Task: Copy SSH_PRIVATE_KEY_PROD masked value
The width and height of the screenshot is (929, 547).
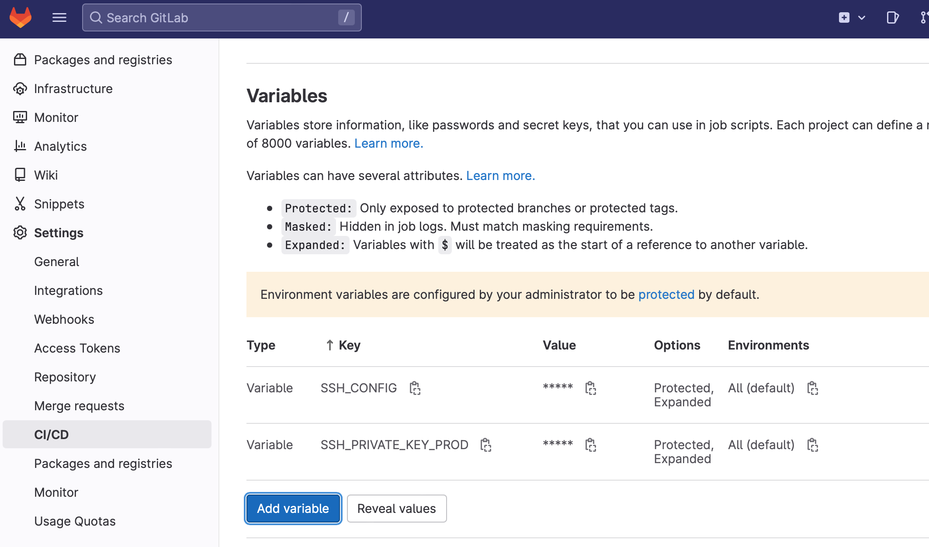Action: click(590, 445)
